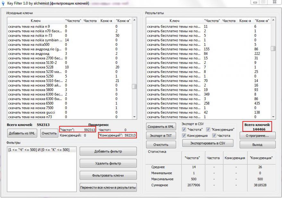Screen dimensions: 282x198
Task: Toggle the unquoted Частота export checkbox
Action: [x=214, y=136]
